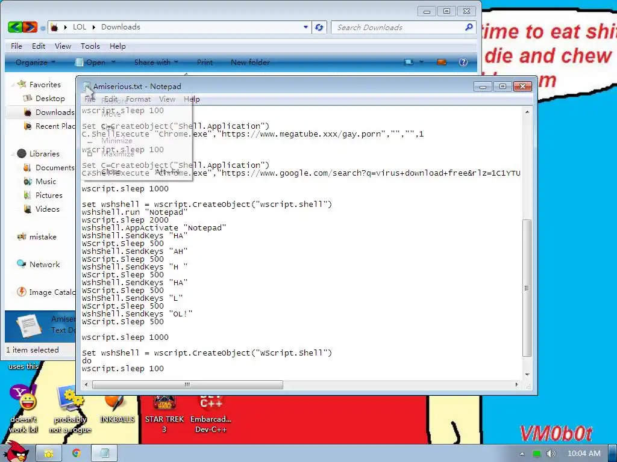
Task: Open Documents library in sidebar
Action: pos(54,168)
